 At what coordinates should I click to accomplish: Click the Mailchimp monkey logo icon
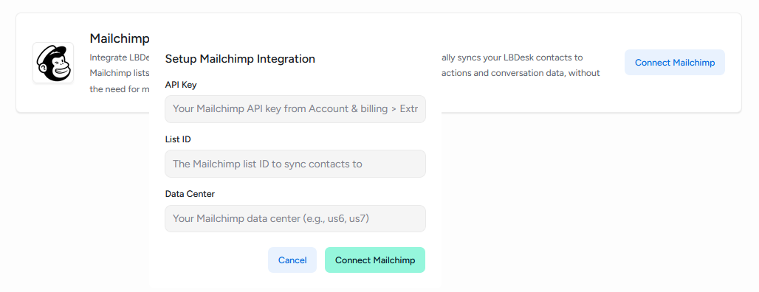pyautogui.click(x=53, y=63)
